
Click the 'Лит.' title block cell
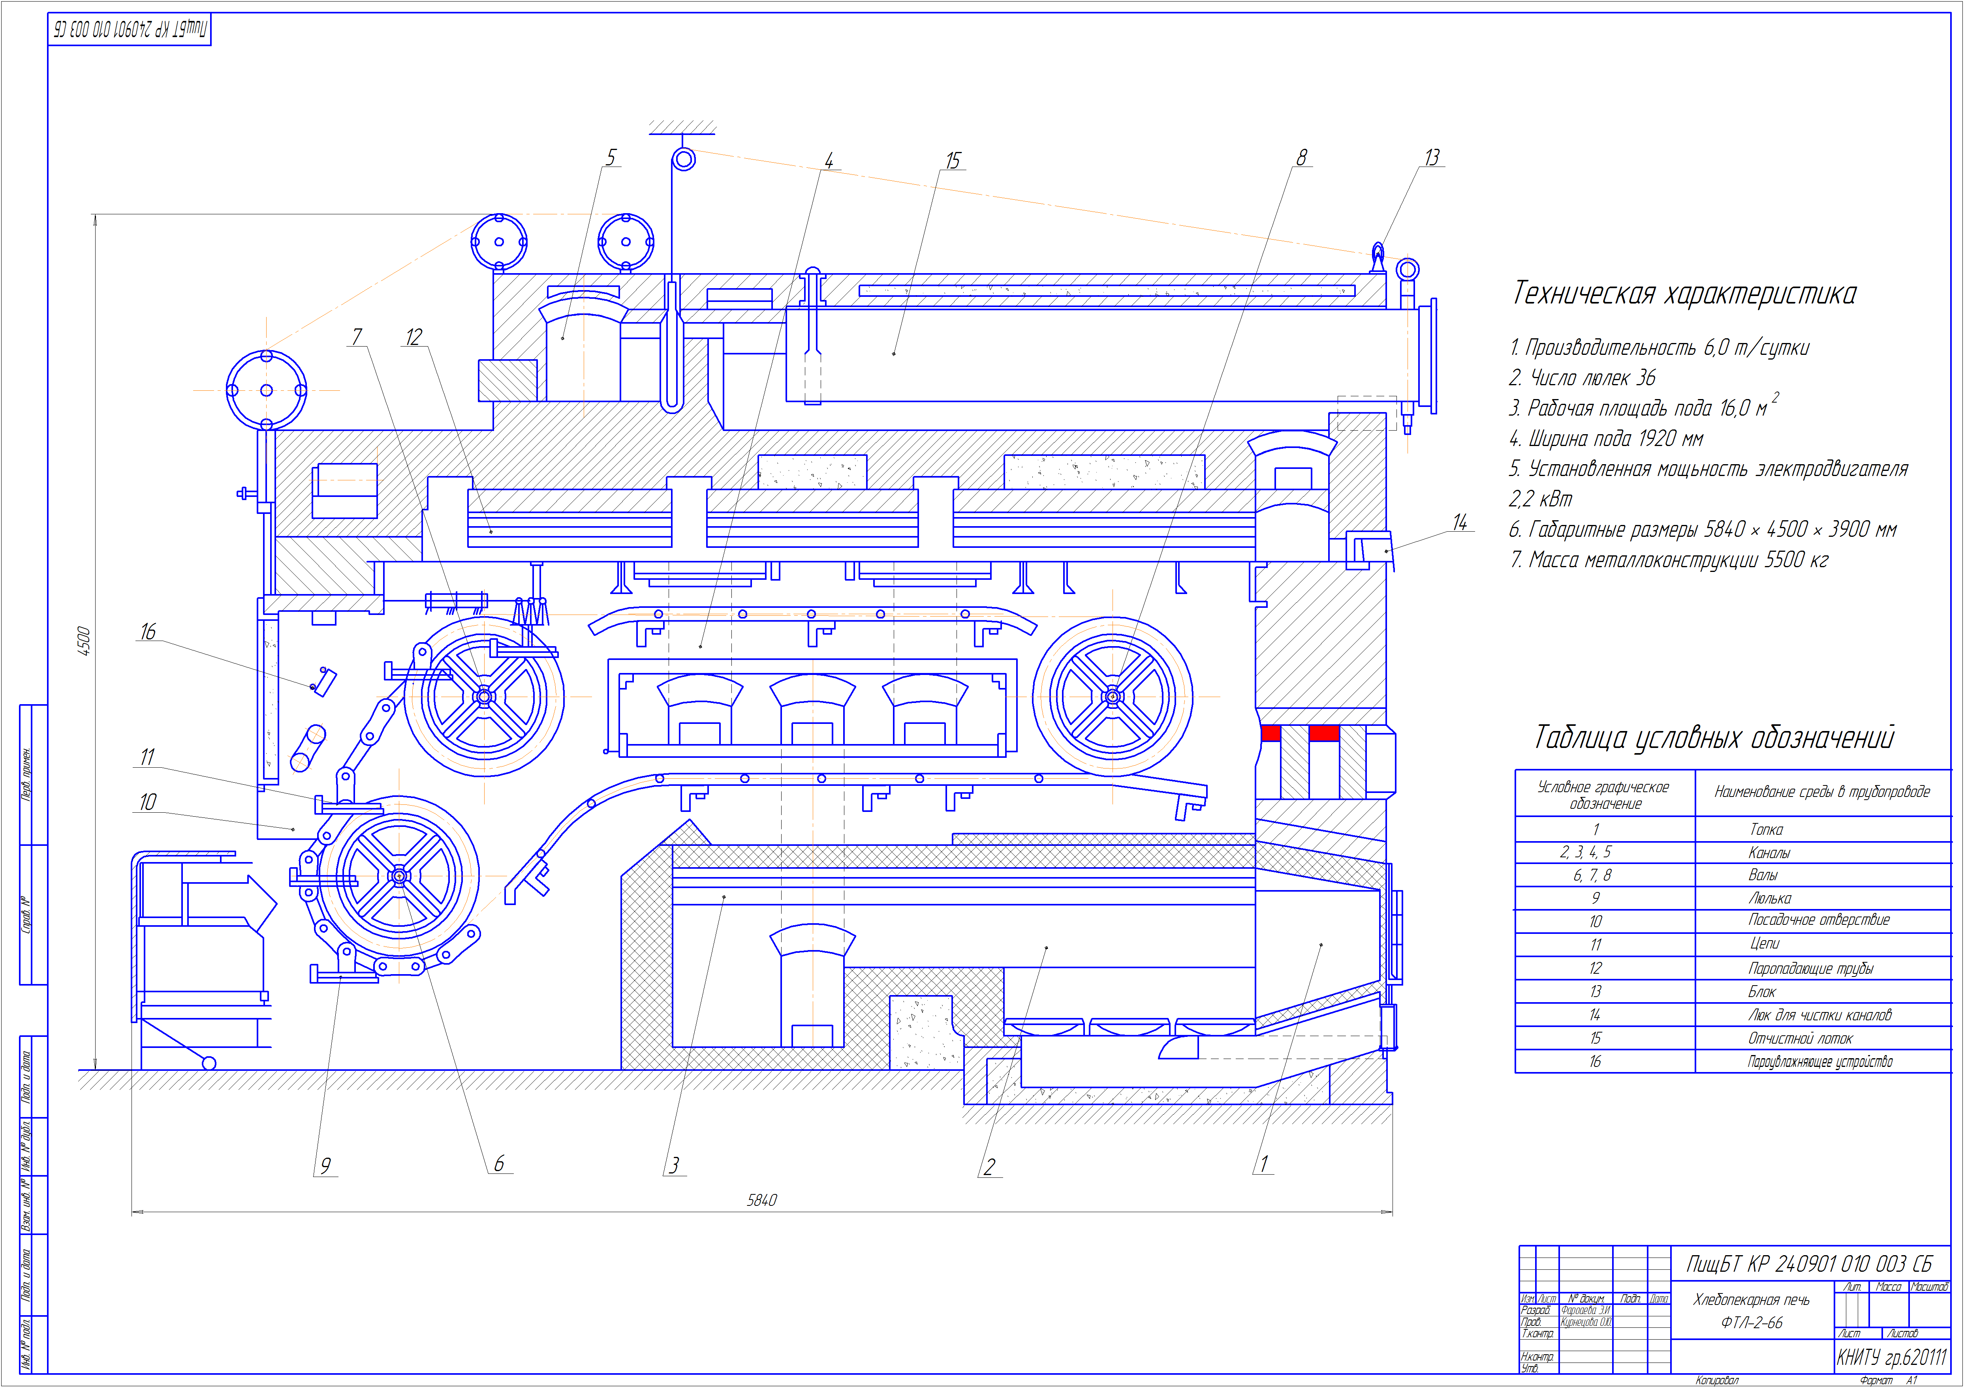click(1853, 1288)
